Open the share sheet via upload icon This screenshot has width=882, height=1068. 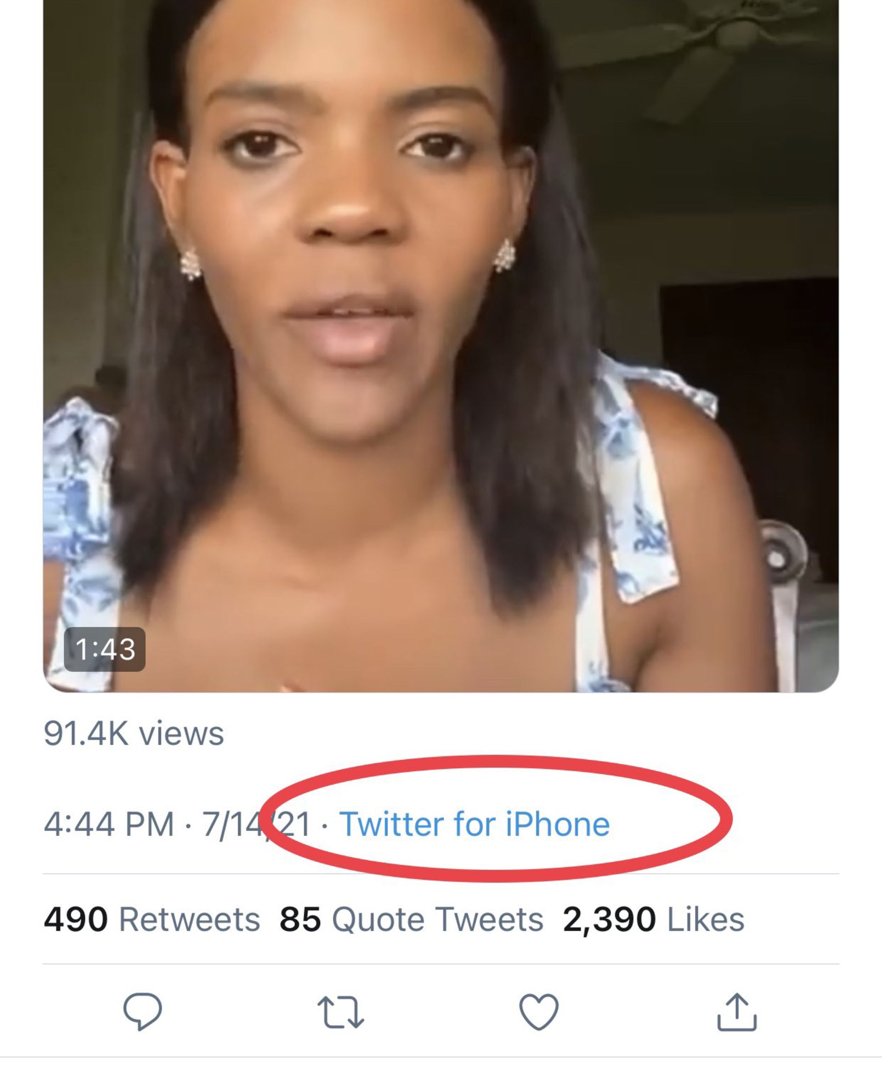click(x=737, y=1012)
